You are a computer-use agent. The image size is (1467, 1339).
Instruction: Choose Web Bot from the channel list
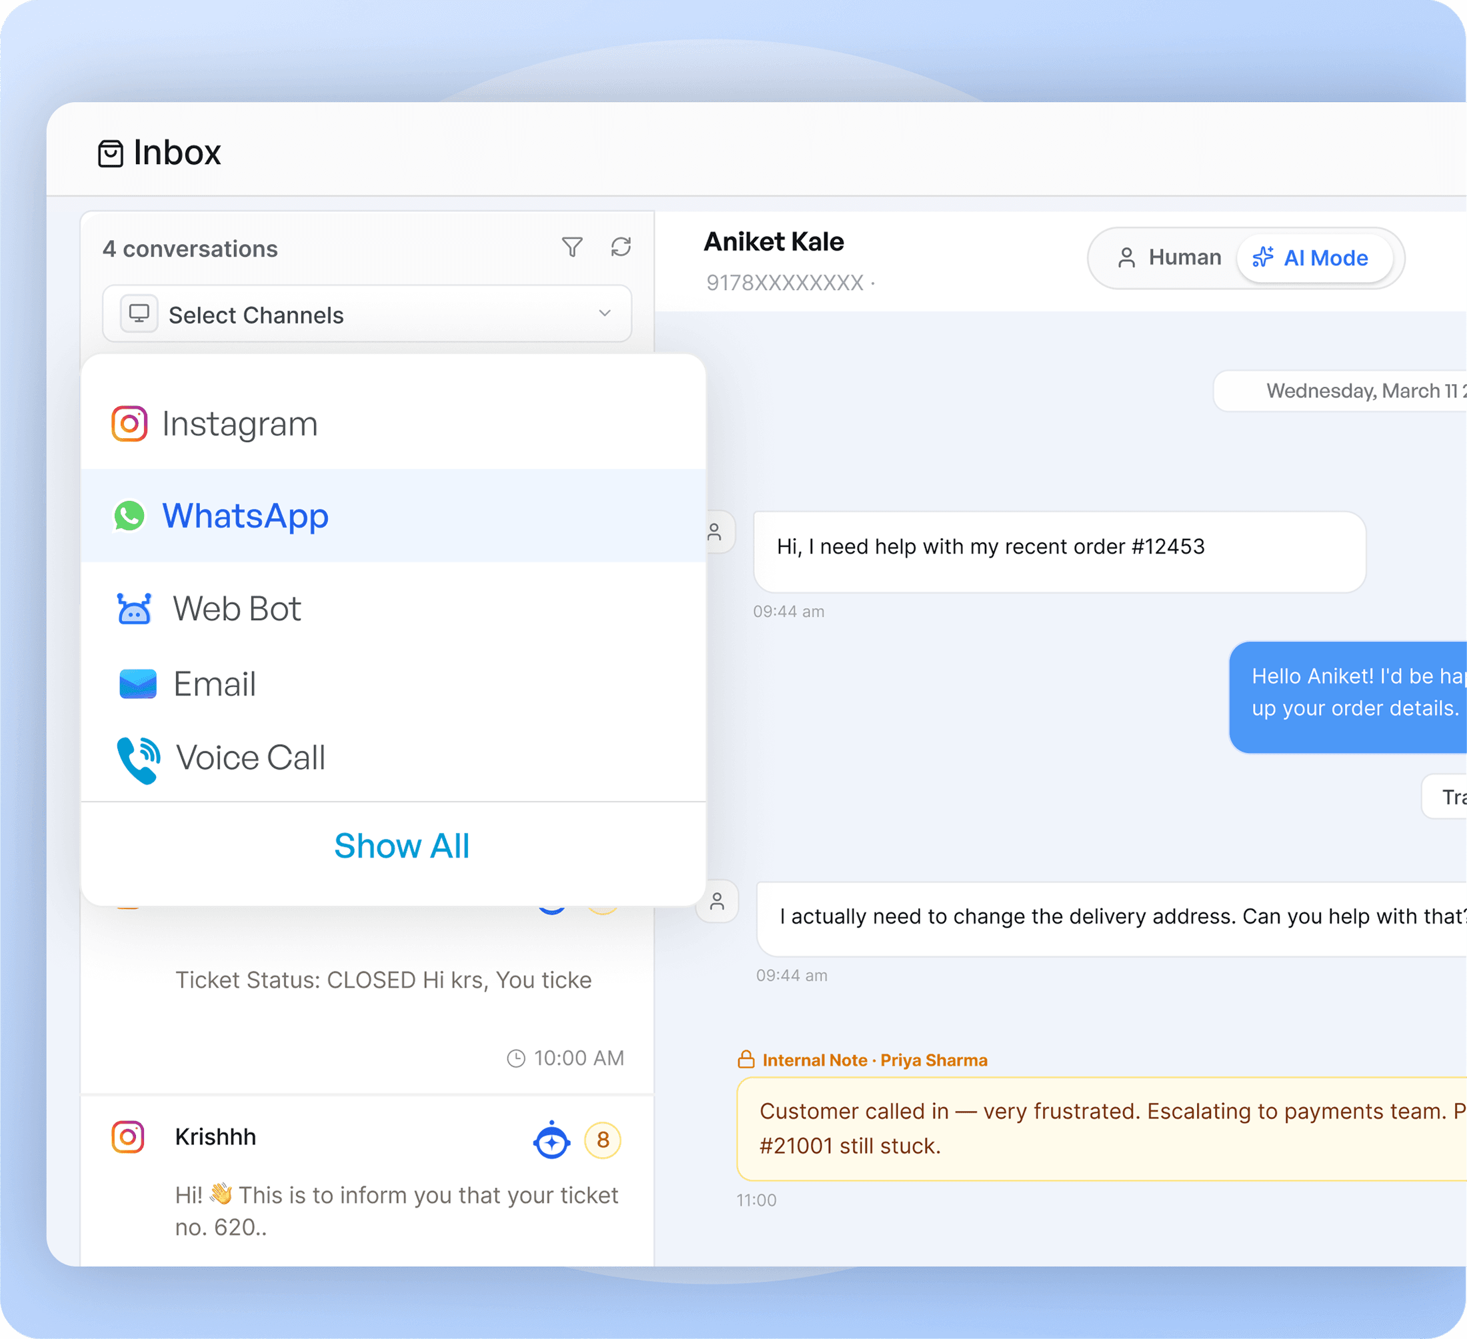(x=393, y=607)
